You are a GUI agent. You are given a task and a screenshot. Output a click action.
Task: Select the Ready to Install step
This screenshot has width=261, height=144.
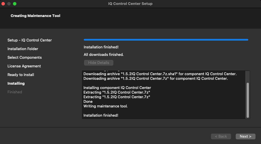point(21,75)
